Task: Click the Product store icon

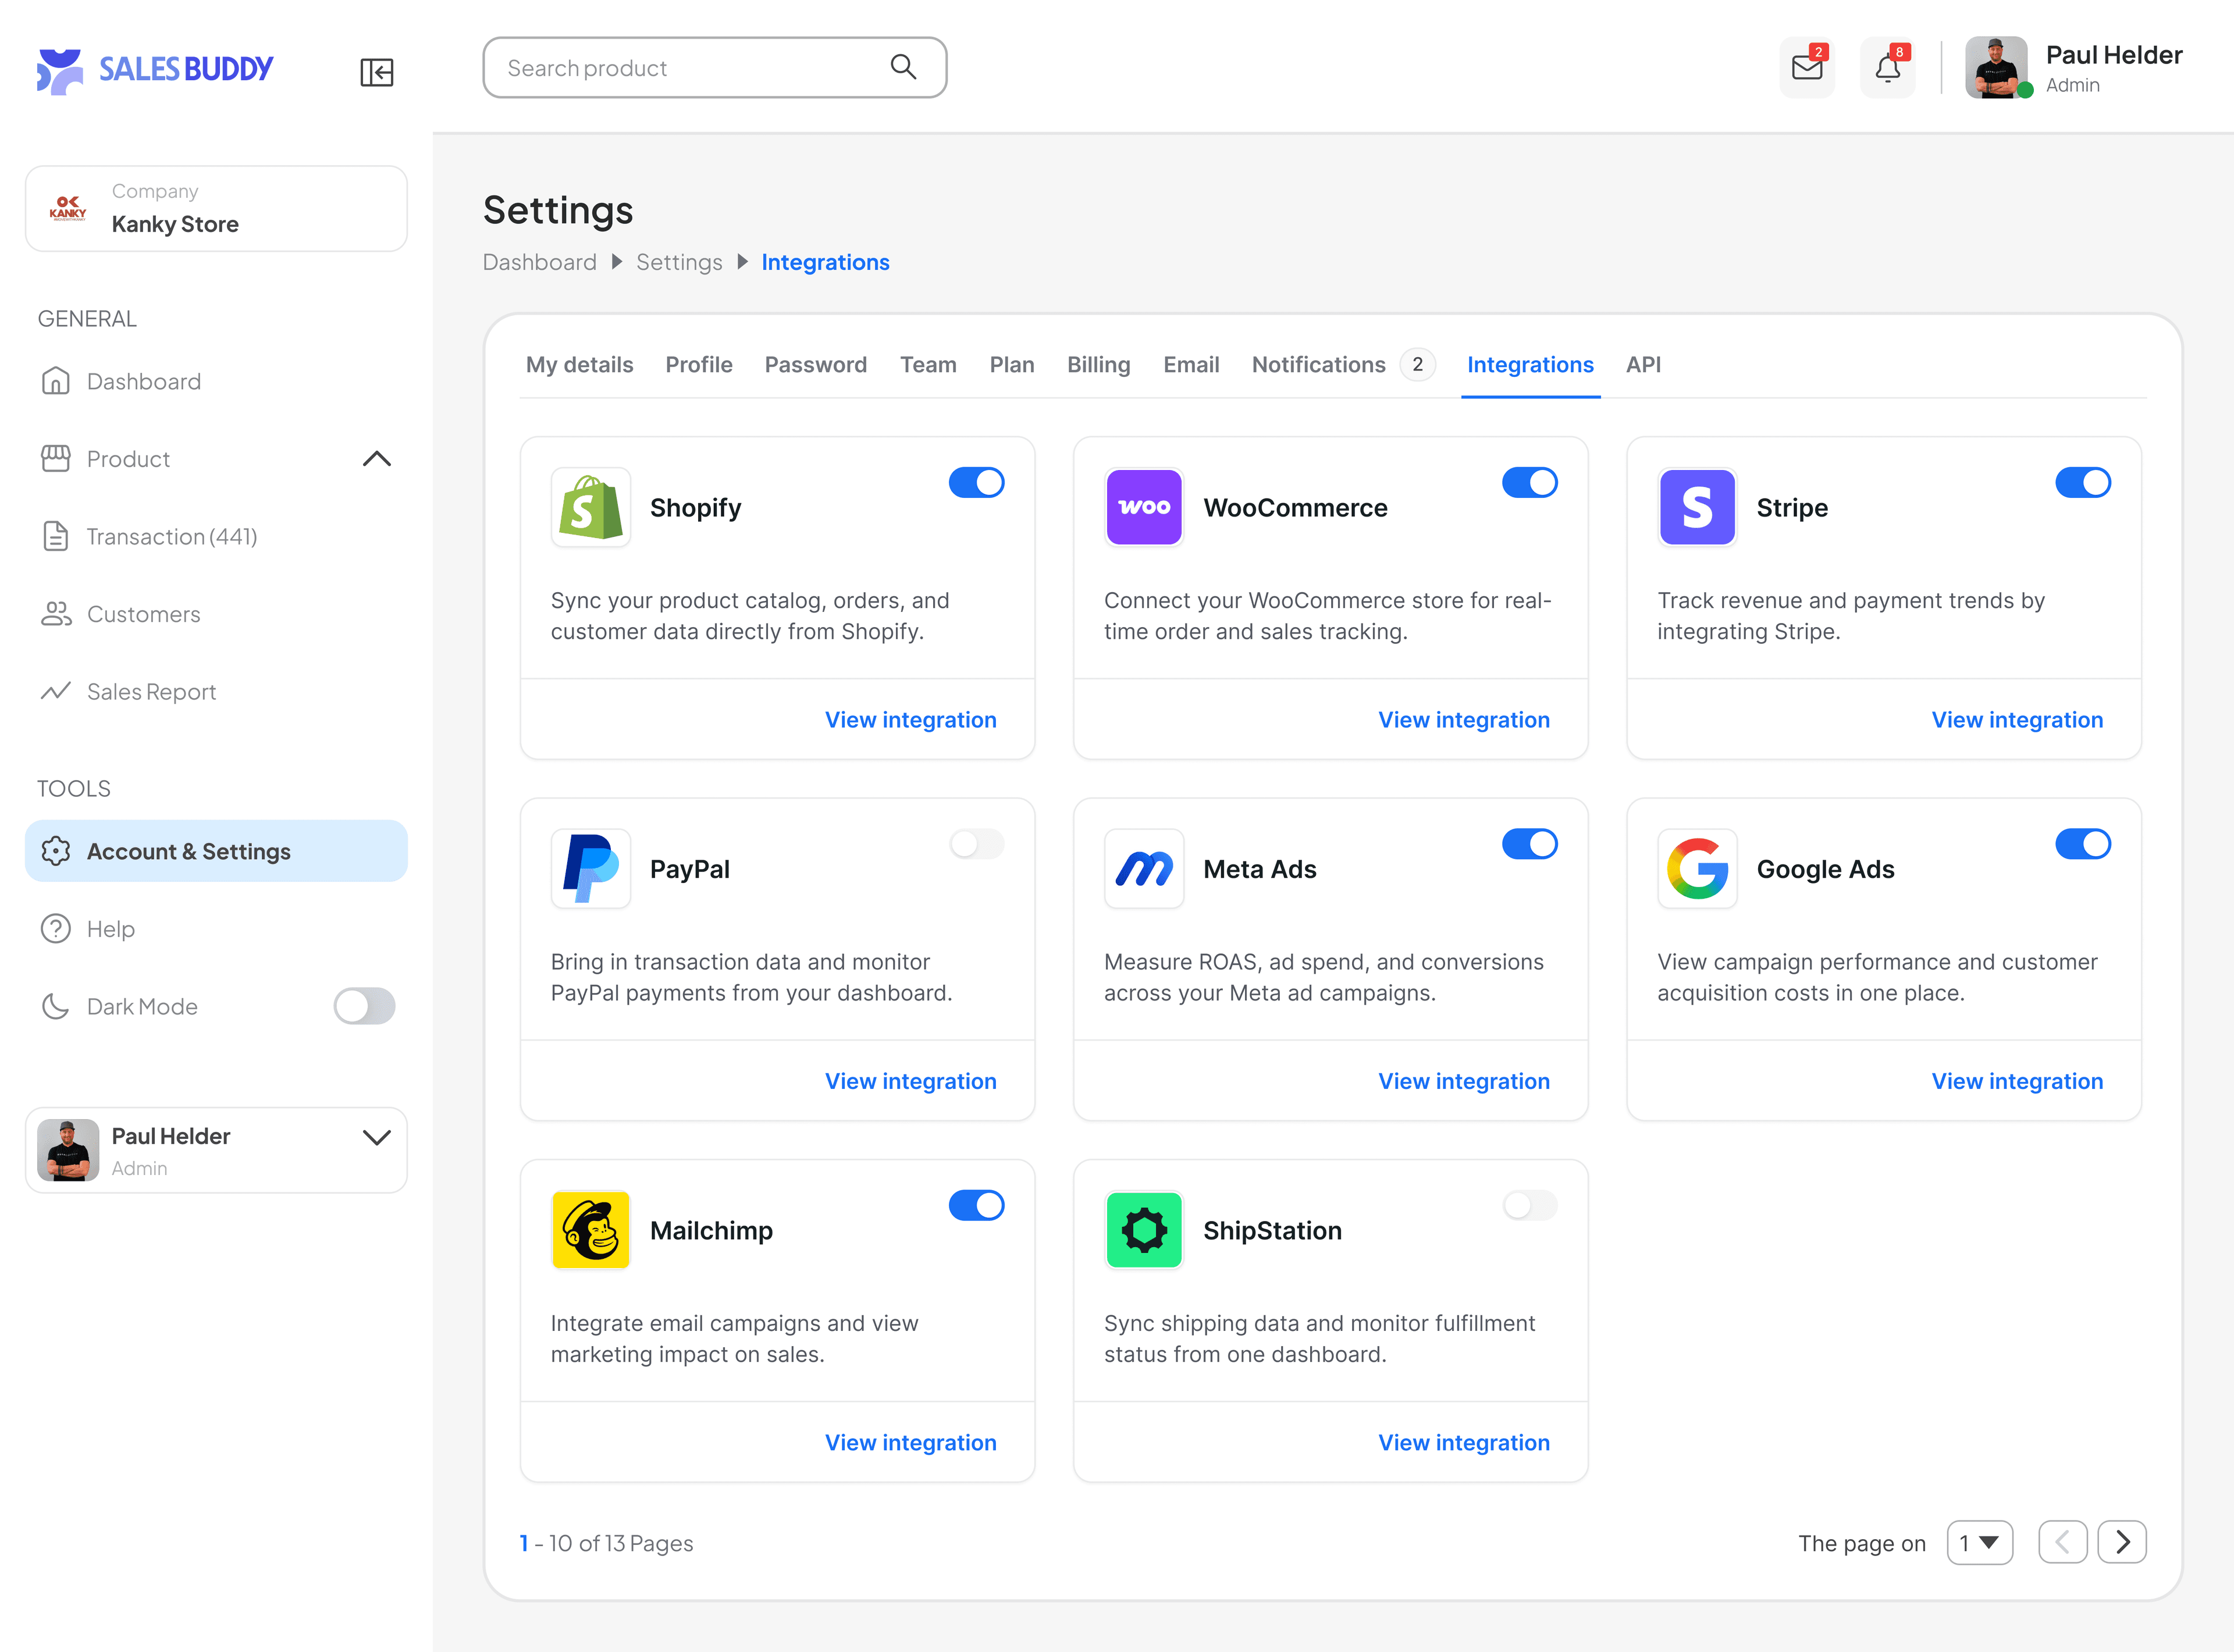Action: [56, 459]
